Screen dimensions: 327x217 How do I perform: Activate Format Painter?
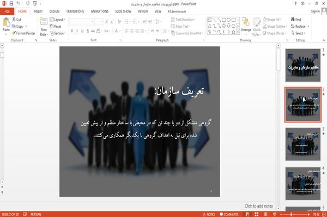click(x=23, y=33)
